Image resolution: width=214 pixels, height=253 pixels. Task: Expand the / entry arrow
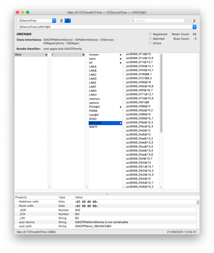[84, 55]
